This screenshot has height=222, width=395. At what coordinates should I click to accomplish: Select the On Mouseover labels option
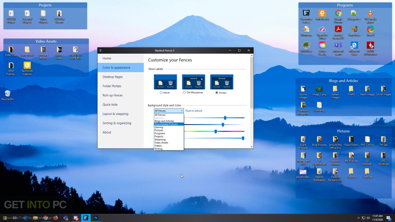point(193,92)
